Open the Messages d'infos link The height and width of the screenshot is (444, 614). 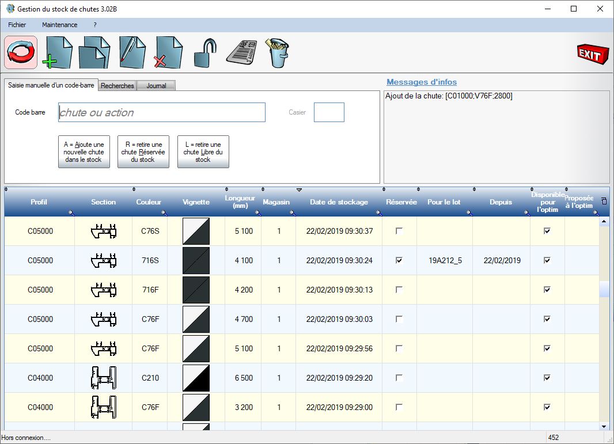click(421, 82)
